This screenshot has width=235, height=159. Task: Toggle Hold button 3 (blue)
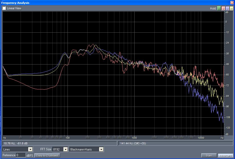[x=227, y=8]
